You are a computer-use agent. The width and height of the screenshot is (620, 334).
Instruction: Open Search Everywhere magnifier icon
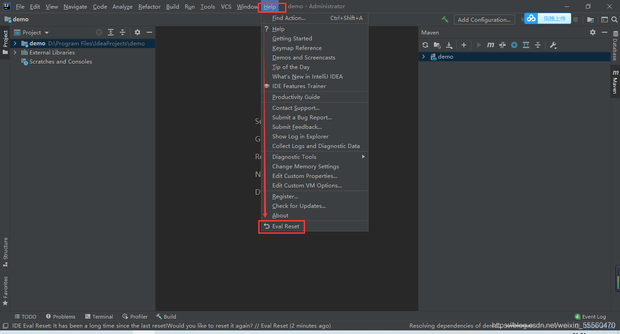coord(615,20)
